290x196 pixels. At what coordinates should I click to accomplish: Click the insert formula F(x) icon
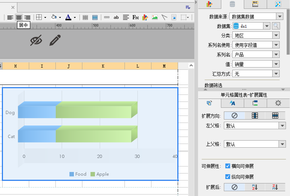click(x=136, y=17)
